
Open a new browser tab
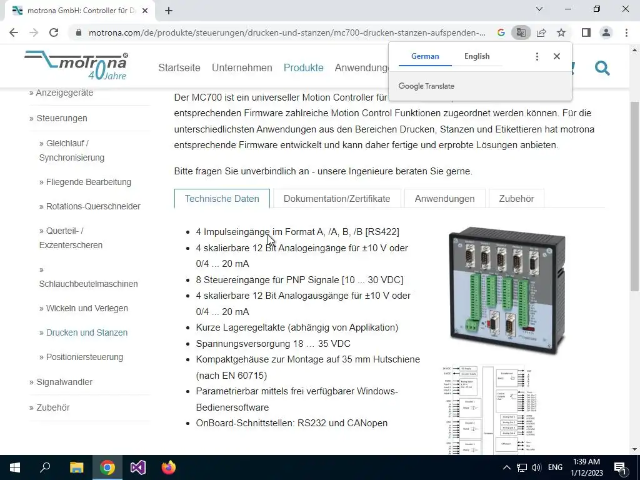click(169, 11)
